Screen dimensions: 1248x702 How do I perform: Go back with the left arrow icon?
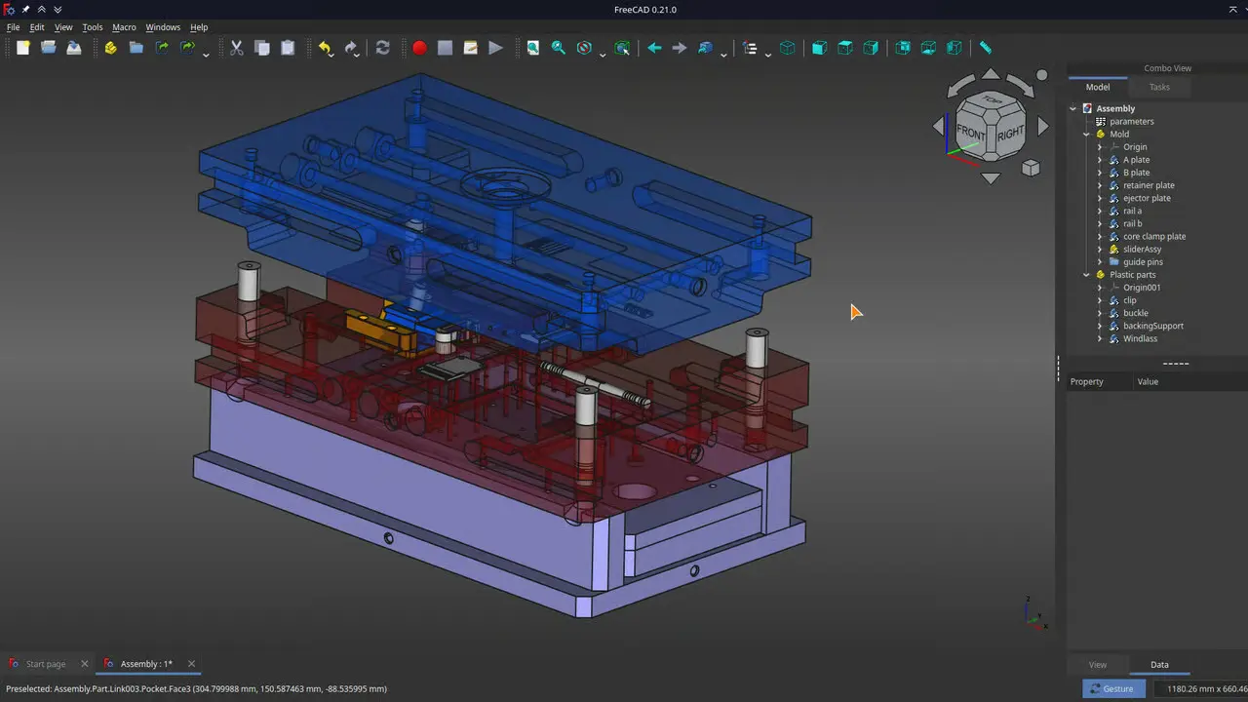pos(654,48)
